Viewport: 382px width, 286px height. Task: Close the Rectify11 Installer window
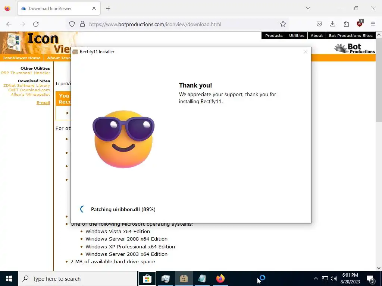pyautogui.click(x=306, y=52)
